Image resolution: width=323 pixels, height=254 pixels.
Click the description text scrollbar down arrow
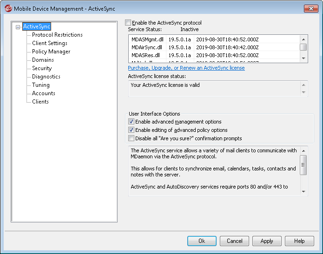(x=303, y=191)
